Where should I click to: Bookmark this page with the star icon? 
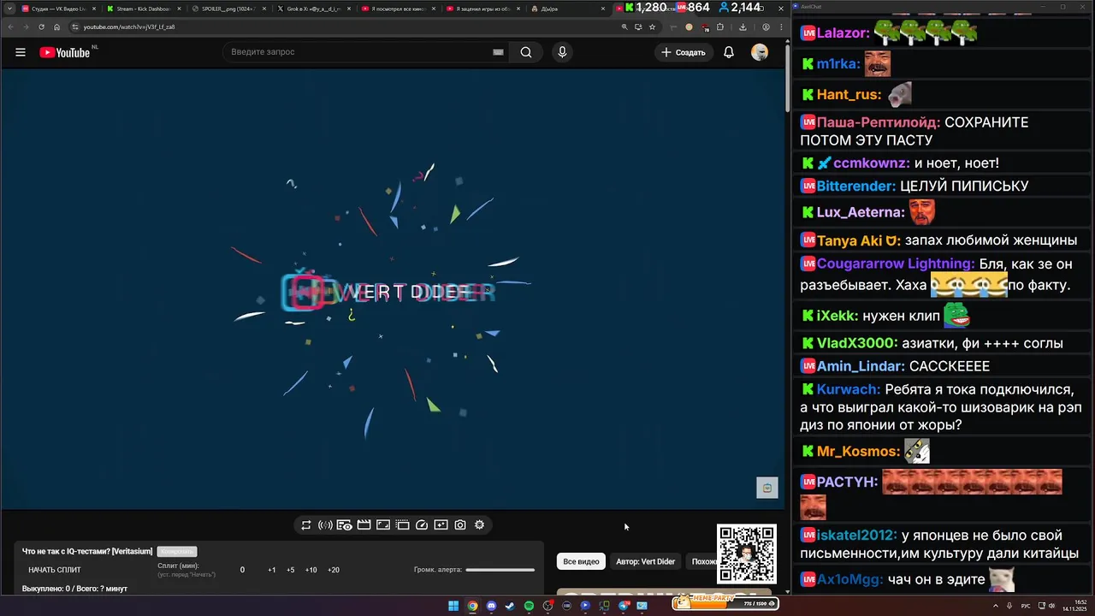653,27
